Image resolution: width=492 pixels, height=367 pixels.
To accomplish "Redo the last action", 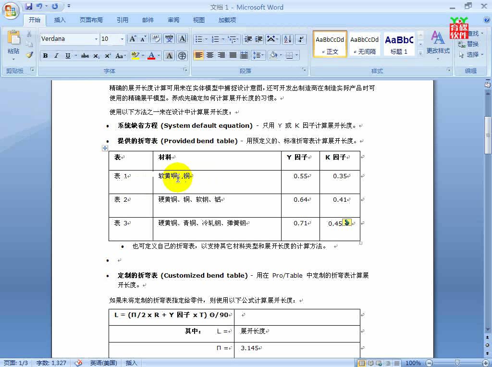I will (x=55, y=6).
